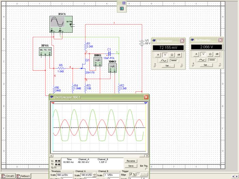Click the tab-scroll left arrow at bottom right
This screenshot has width=239, height=179.
(233, 176)
